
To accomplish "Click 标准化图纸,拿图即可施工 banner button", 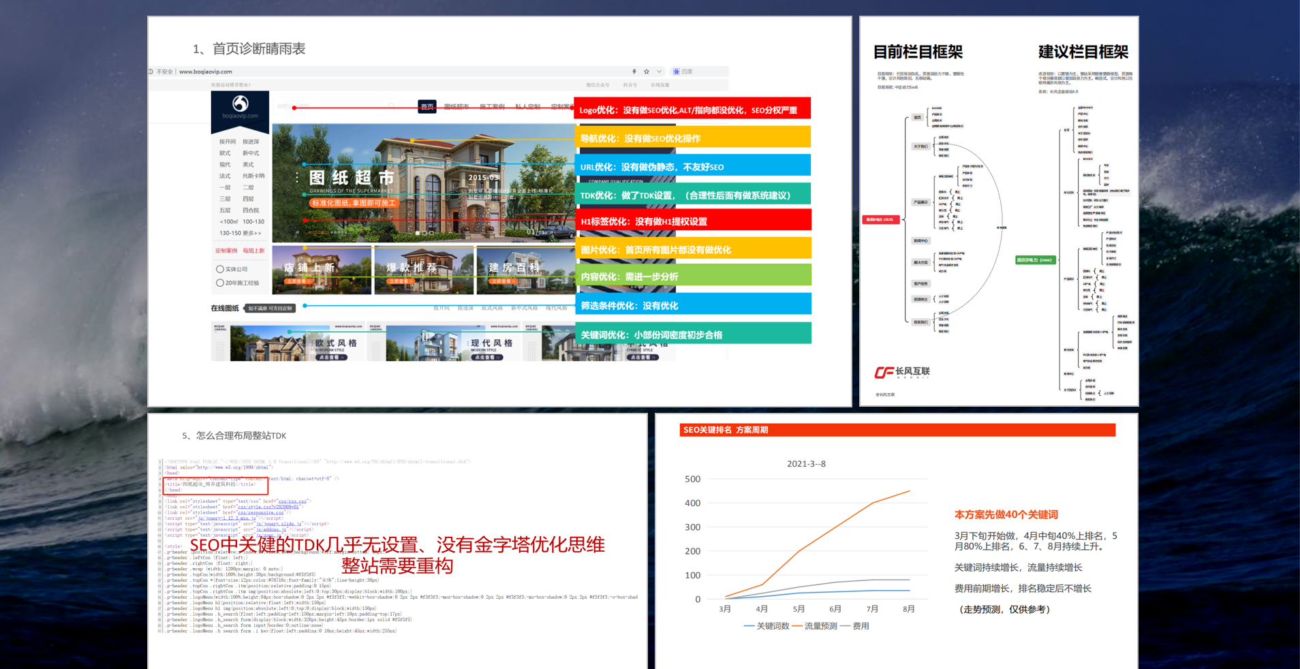I will click(x=354, y=203).
